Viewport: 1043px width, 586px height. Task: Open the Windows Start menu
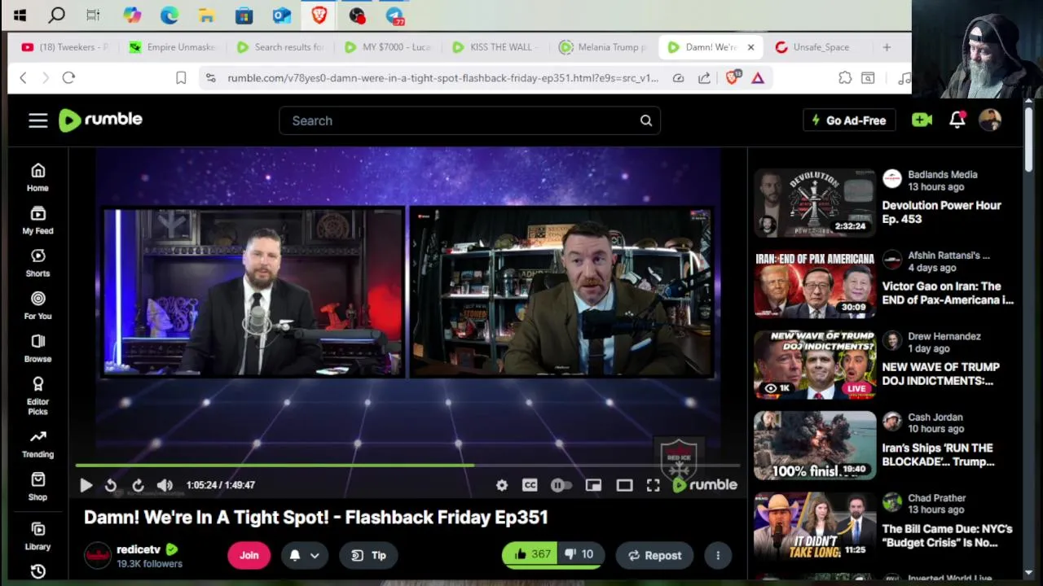coord(20,15)
